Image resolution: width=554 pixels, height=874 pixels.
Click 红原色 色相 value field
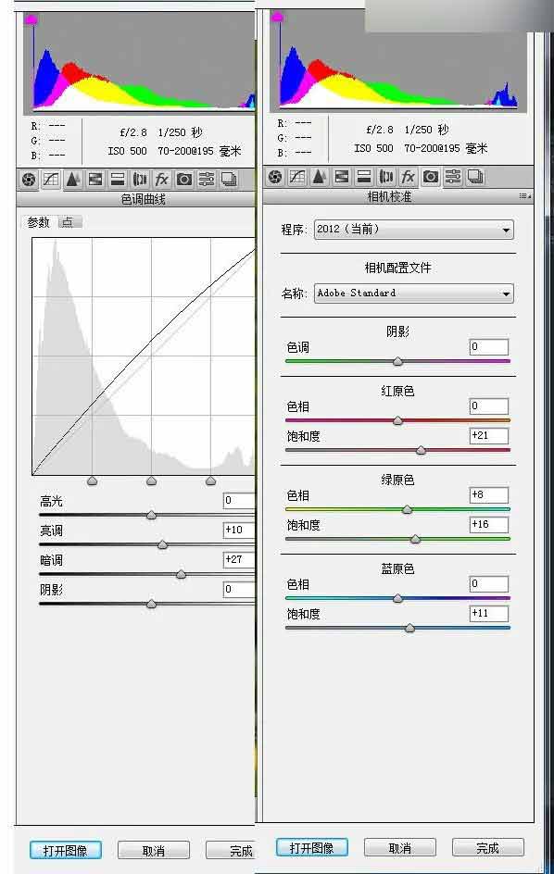pos(489,406)
